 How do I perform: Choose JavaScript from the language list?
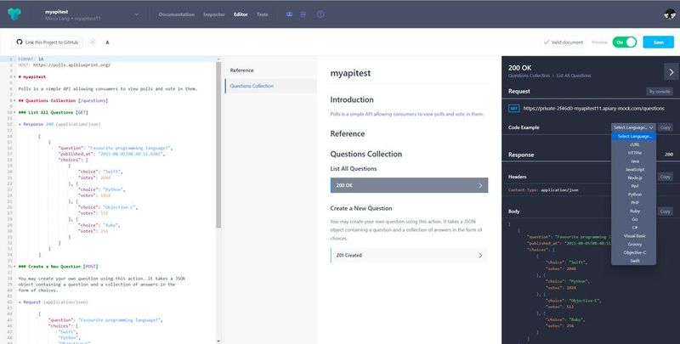pyautogui.click(x=634, y=169)
